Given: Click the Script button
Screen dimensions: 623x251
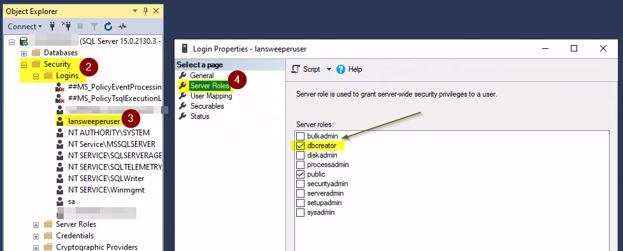Looking at the screenshot, I should point(306,69).
